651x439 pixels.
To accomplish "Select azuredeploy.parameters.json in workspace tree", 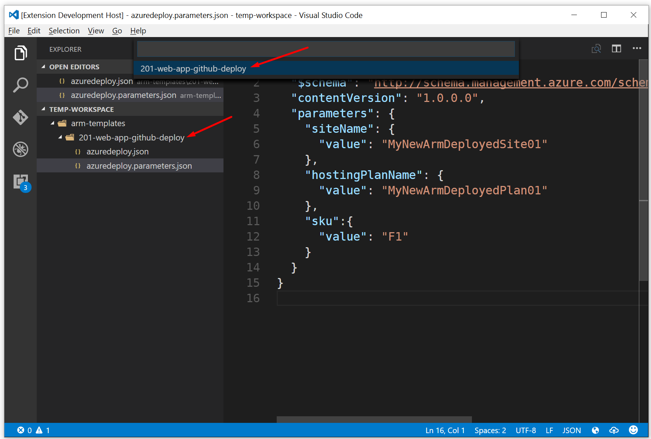I will [139, 166].
